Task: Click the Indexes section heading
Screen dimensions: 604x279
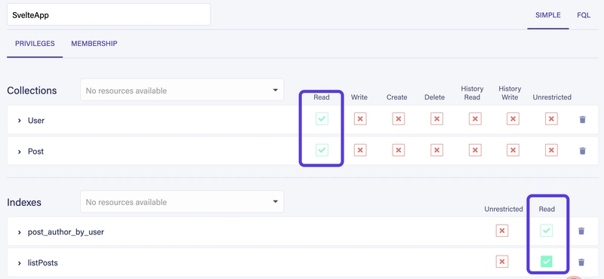Action: (x=24, y=202)
